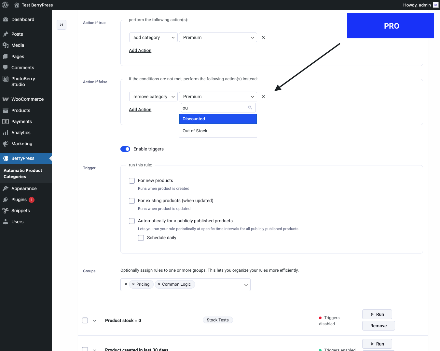Click the Media library icon

(x=6, y=45)
